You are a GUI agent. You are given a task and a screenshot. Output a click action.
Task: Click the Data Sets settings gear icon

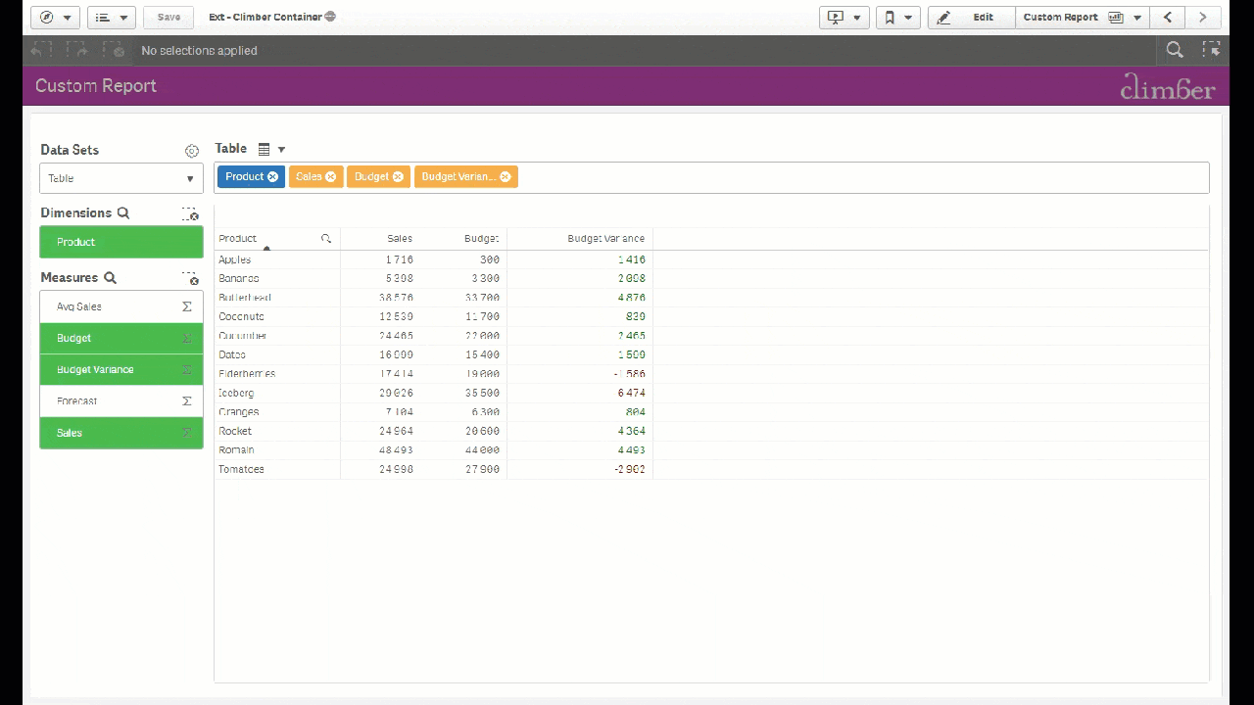click(x=192, y=151)
